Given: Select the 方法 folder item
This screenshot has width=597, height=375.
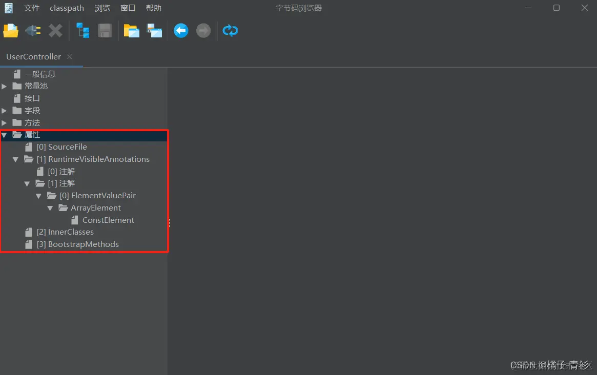Looking at the screenshot, I should click(x=32, y=122).
